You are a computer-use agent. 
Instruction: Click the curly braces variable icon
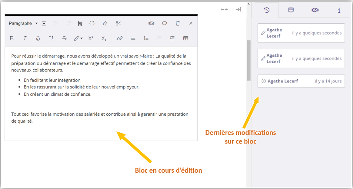pyautogui.click(x=92, y=23)
